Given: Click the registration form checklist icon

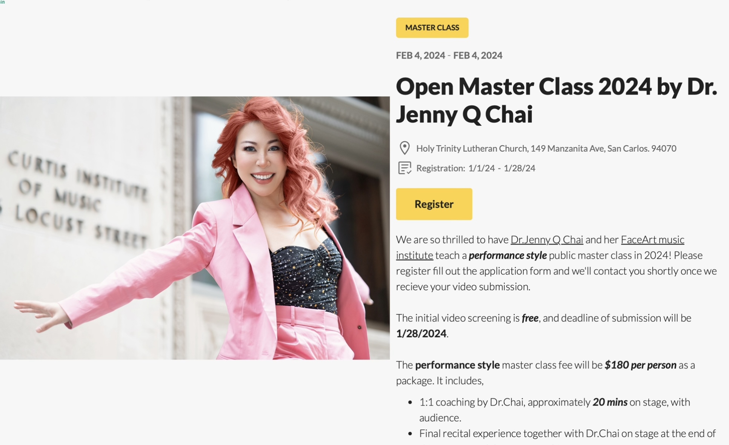Looking at the screenshot, I should tap(404, 168).
